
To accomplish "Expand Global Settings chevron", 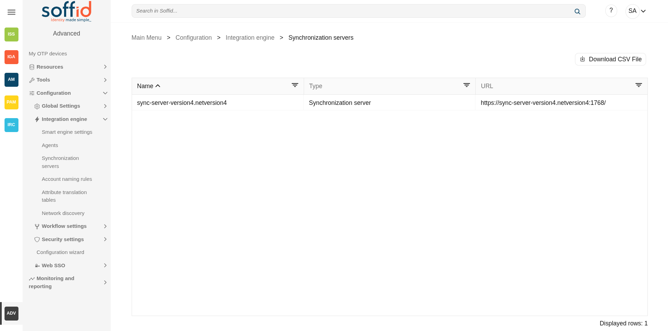I will point(105,106).
